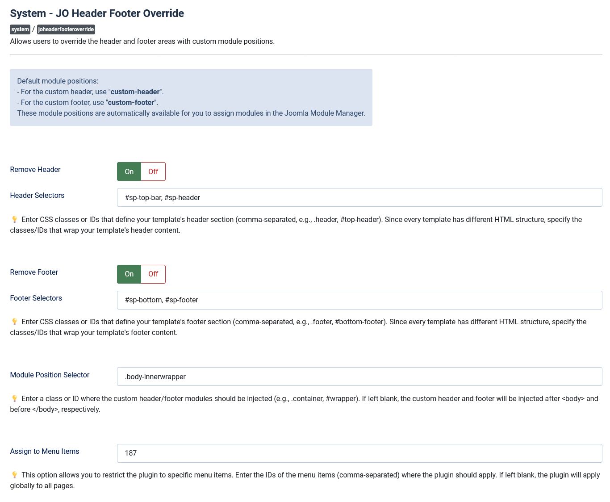Image resolution: width=610 pixels, height=502 pixels.
Task: Click the "joheaderfooteroverride" badge
Action: 66,29
